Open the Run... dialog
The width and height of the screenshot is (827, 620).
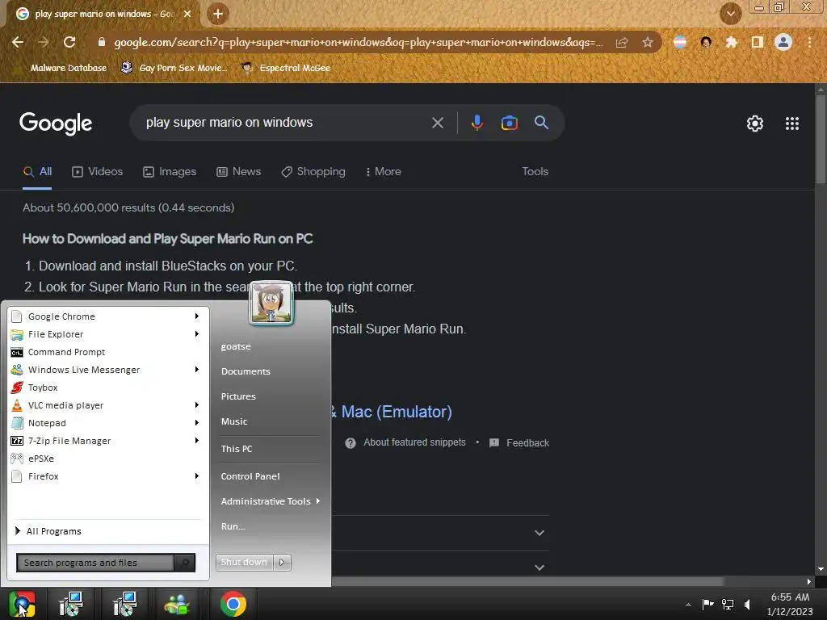233,526
